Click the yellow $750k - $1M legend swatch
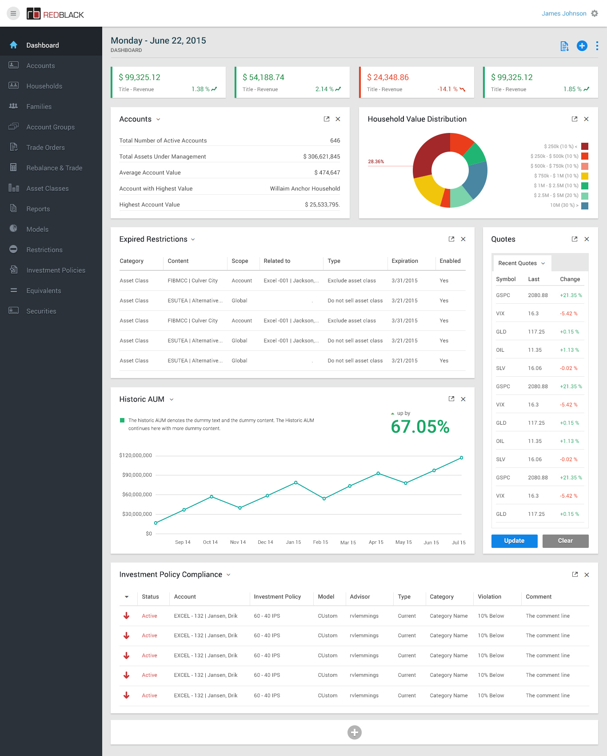The width and height of the screenshot is (607, 756). pos(585,176)
